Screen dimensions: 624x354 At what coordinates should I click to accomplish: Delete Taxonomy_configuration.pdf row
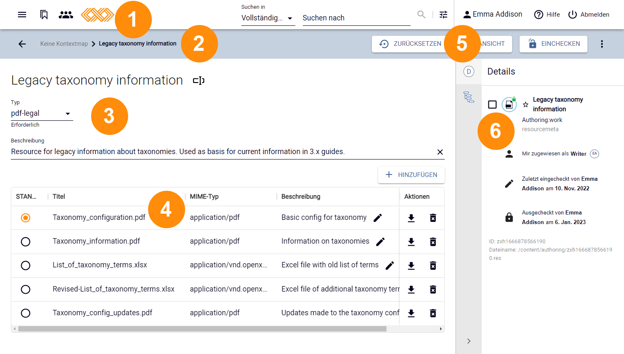433,218
